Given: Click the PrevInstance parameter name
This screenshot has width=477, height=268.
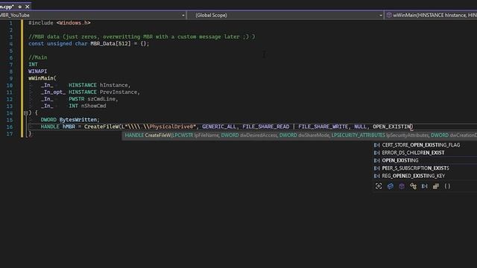Looking at the screenshot, I should tap(118, 92).
